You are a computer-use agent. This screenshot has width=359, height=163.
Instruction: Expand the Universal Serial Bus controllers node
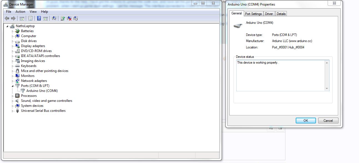click(x=12, y=111)
